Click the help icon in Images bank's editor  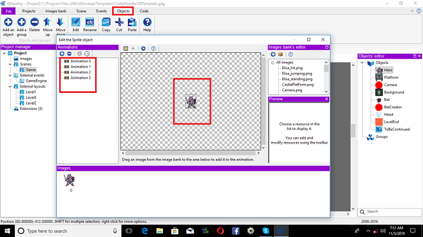pos(290,54)
